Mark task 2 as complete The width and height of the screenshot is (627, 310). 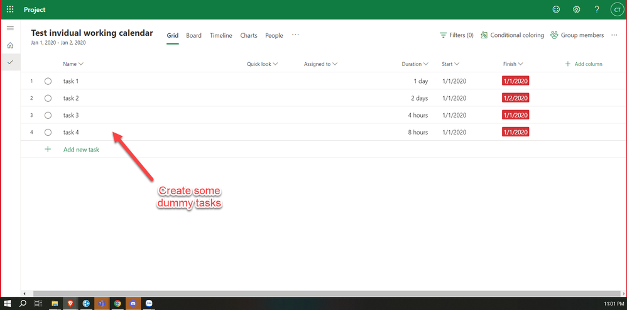pos(48,98)
